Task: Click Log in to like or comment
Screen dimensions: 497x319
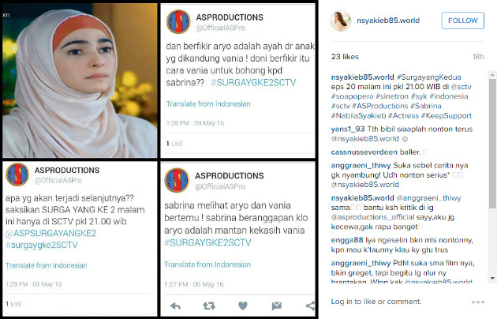Action: pyautogui.click(x=376, y=302)
